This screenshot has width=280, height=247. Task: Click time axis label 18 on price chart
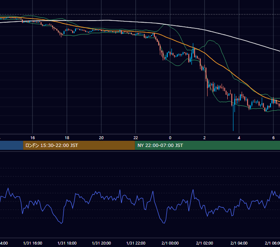pyautogui.click(x=67, y=138)
